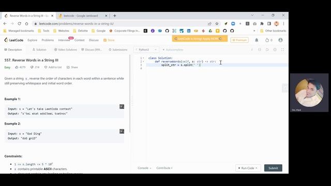Screen dimensions: 331x186
Task: Switch to the Solution tab
Action: [39, 50]
